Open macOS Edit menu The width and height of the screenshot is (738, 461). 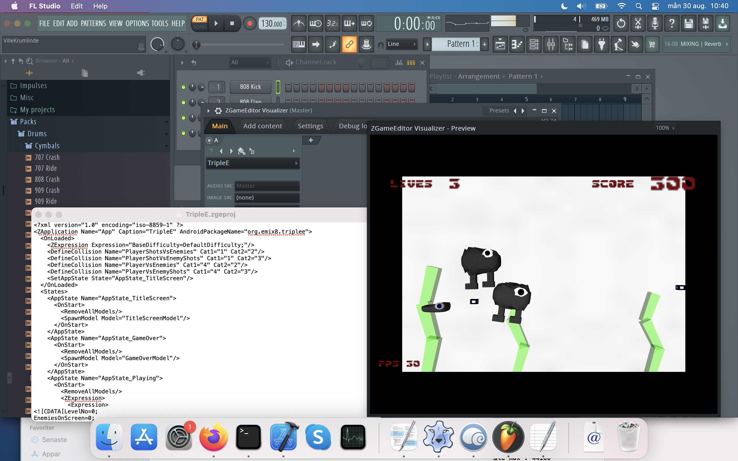tap(77, 6)
